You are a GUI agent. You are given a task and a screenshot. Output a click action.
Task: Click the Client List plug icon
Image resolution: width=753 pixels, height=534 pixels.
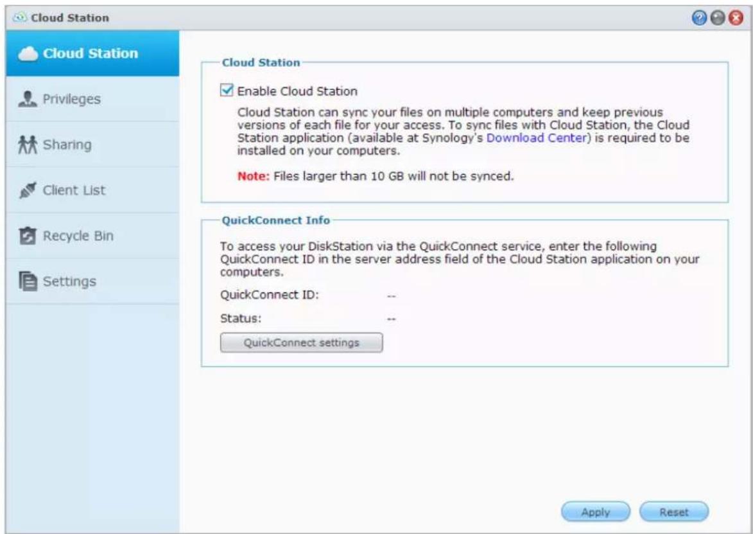[x=28, y=190]
